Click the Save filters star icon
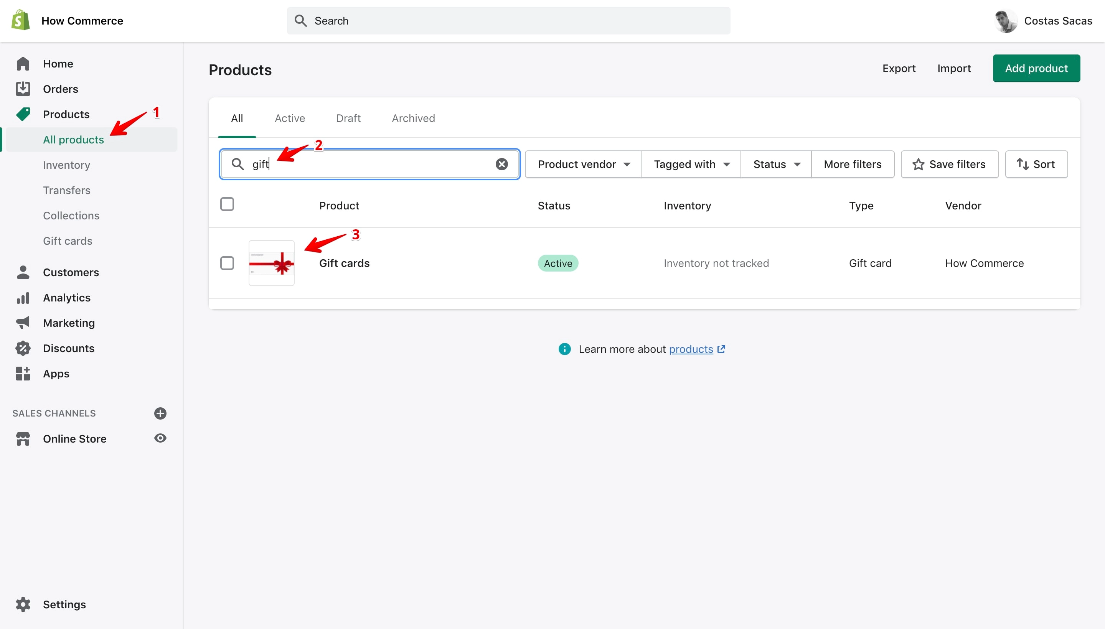The width and height of the screenshot is (1105, 629). 918,164
